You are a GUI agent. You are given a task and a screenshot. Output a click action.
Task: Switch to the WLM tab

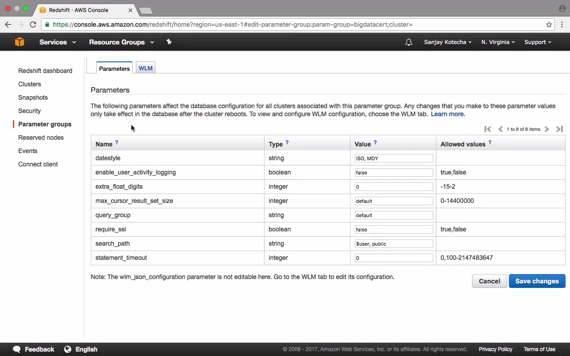pos(146,68)
